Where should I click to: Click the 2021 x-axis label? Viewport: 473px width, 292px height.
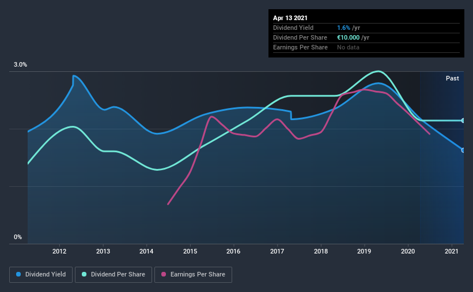click(x=452, y=251)
